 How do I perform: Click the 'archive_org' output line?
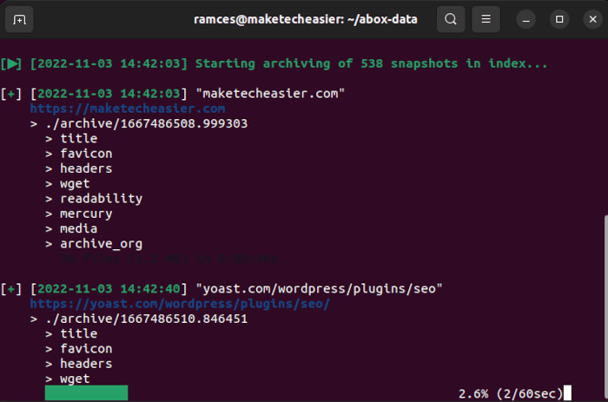[x=102, y=244]
